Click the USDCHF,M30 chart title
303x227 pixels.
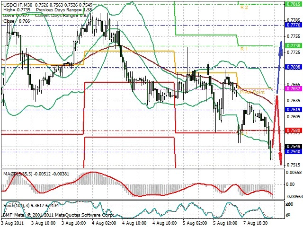(x=18, y=5)
